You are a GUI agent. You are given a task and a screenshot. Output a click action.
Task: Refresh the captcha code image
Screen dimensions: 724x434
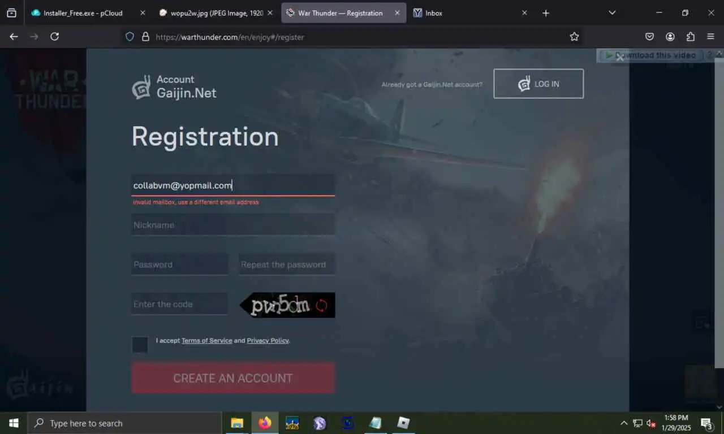[x=321, y=306]
